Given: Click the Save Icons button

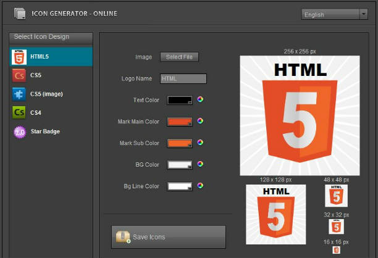Looking at the screenshot, I should click(x=169, y=237).
